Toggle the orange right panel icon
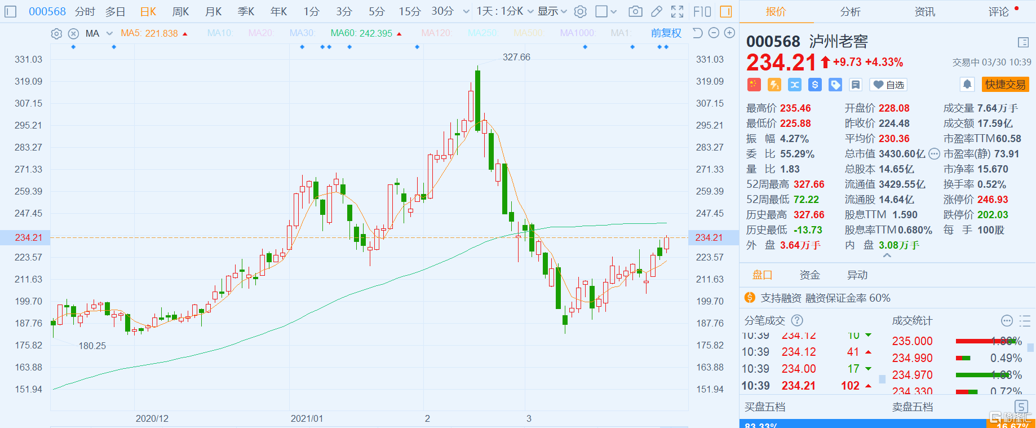The image size is (1036, 428). (x=726, y=11)
